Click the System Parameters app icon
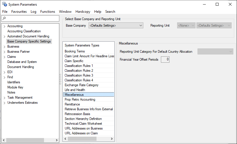Viewport: 237px width, 144px height. coord(5,4)
